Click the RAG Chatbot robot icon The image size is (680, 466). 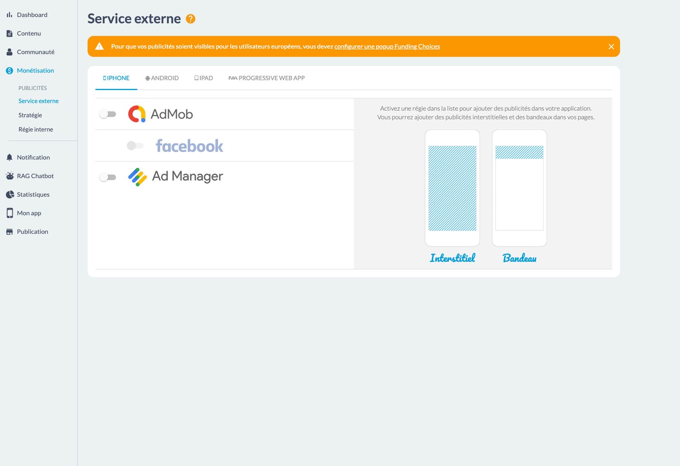tap(10, 176)
